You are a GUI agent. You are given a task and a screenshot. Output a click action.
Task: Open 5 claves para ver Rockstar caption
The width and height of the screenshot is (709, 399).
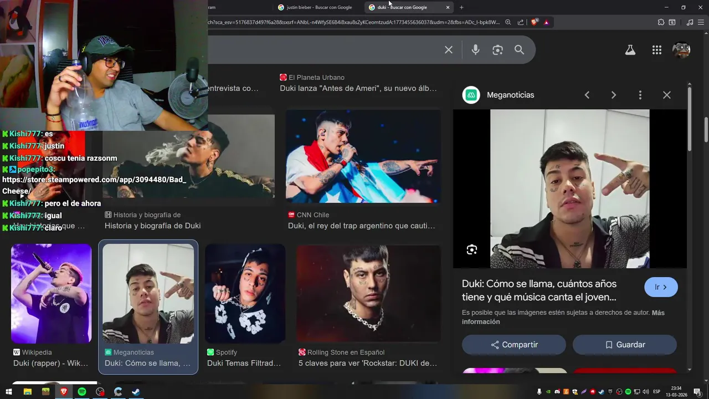click(368, 363)
